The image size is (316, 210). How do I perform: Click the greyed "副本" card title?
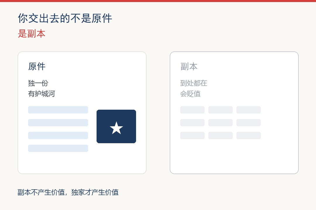[189, 66]
